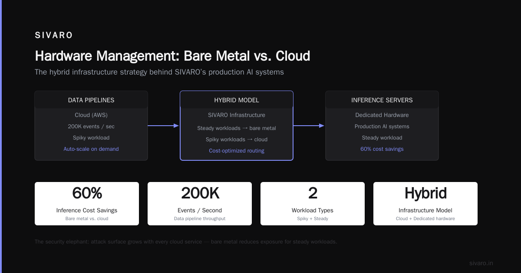Click the Cost-optimized routing link
521x273 pixels.
tap(237, 151)
